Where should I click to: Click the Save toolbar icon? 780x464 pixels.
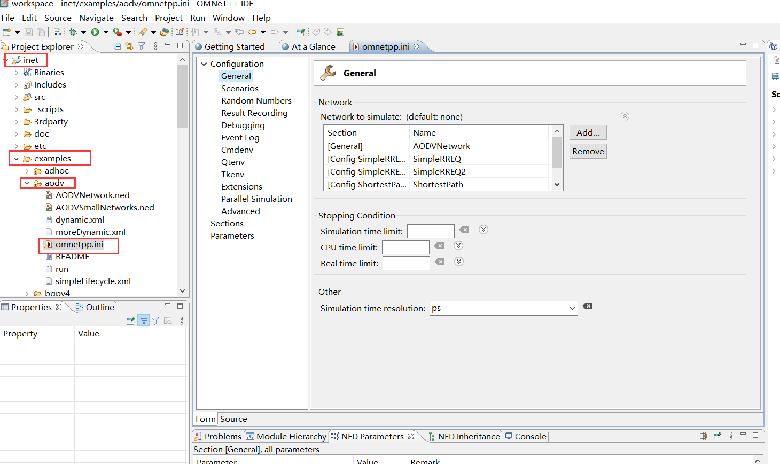click(29, 32)
